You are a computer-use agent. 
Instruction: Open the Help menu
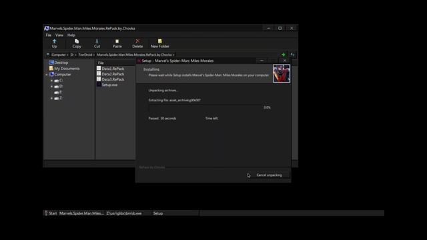pos(71,35)
